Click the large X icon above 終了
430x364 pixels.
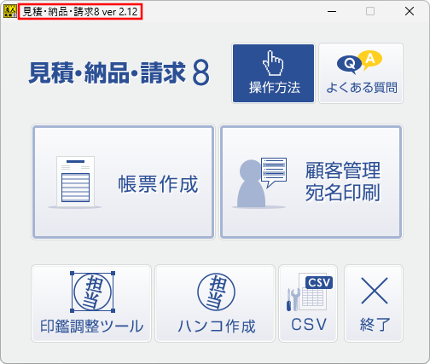[375, 291]
